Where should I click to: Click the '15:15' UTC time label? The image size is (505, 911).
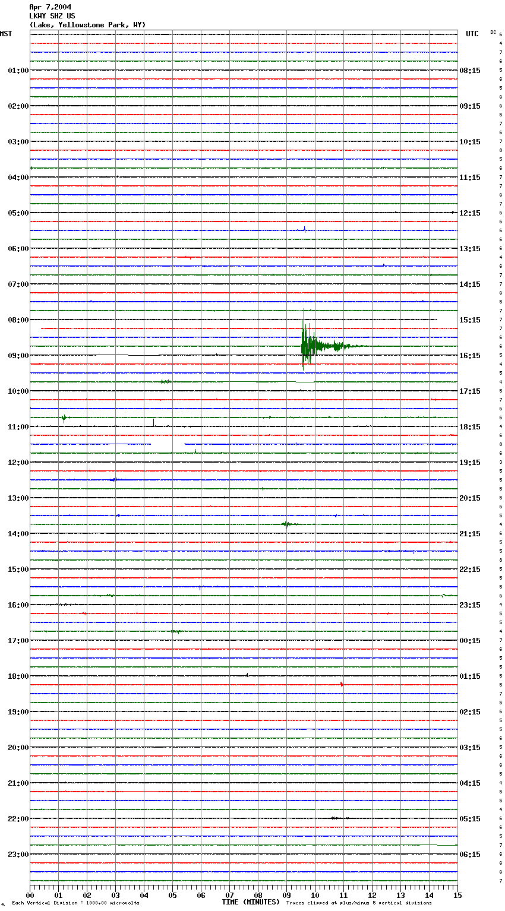tap(470, 320)
